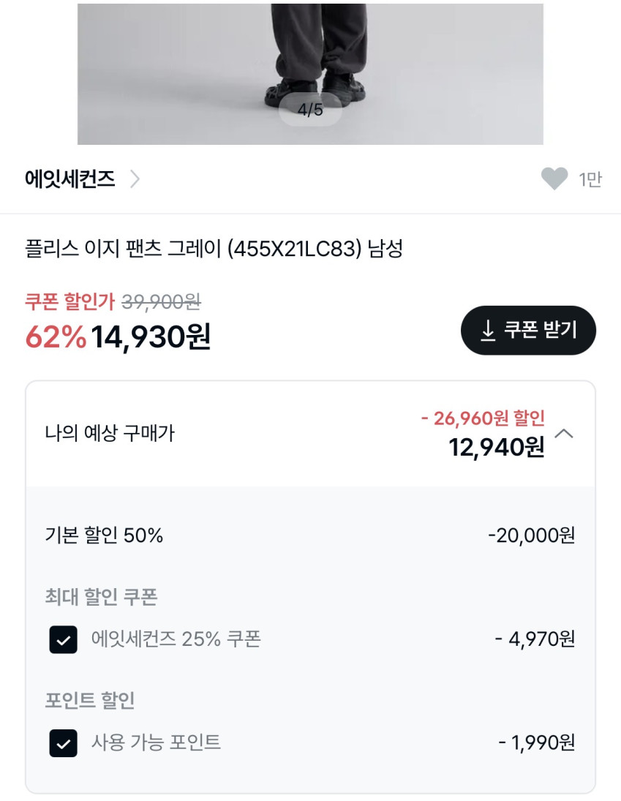The width and height of the screenshot is (621, 801).
Task: Toggle the 에잇세컨즈 25% 쿠폰 checkbox
Action: click(64, 639)
